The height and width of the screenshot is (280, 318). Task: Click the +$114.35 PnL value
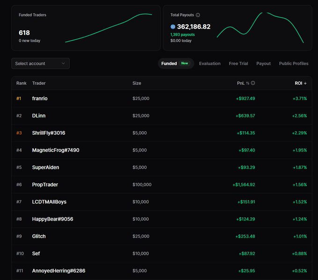pyautogui.click(x=246, y=133)
